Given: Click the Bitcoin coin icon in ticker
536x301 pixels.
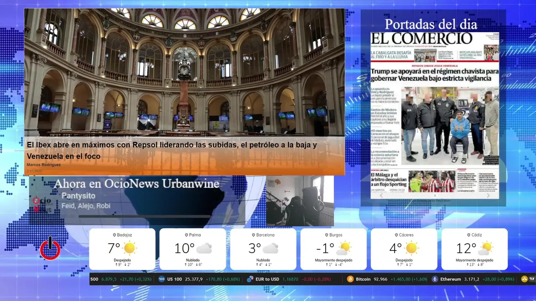Looking at the screenshot, I should 350,279.
